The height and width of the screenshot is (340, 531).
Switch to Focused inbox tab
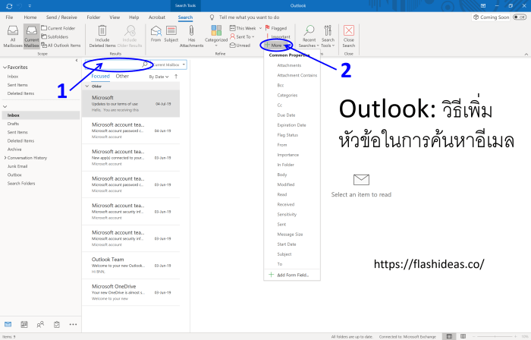tap(101, 76)
